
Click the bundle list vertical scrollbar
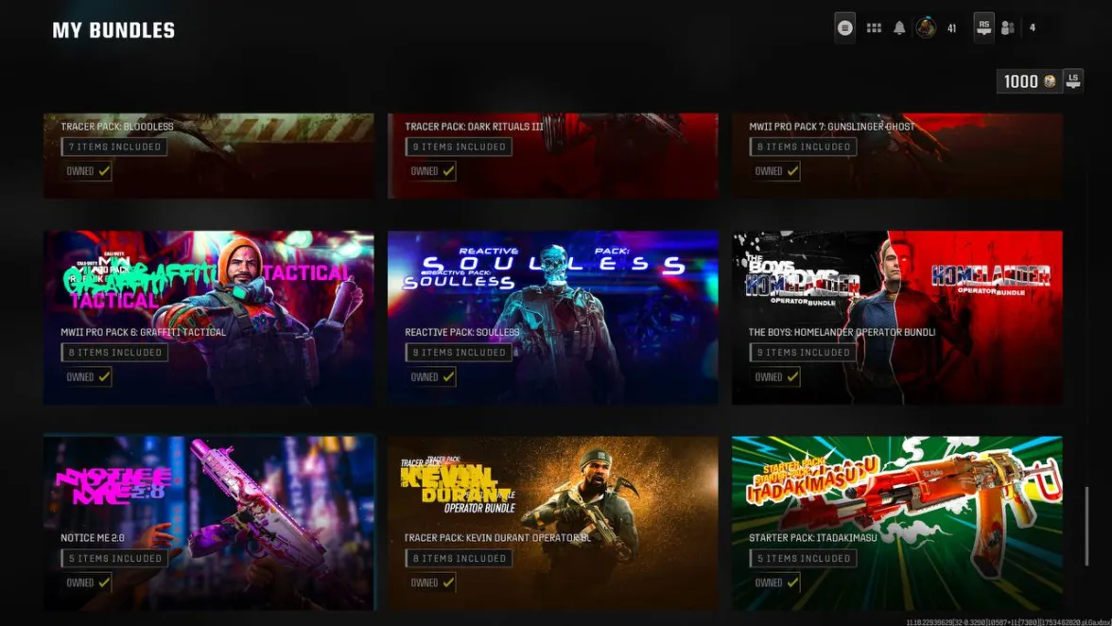pyautogui.click(x=1086, y=526)
